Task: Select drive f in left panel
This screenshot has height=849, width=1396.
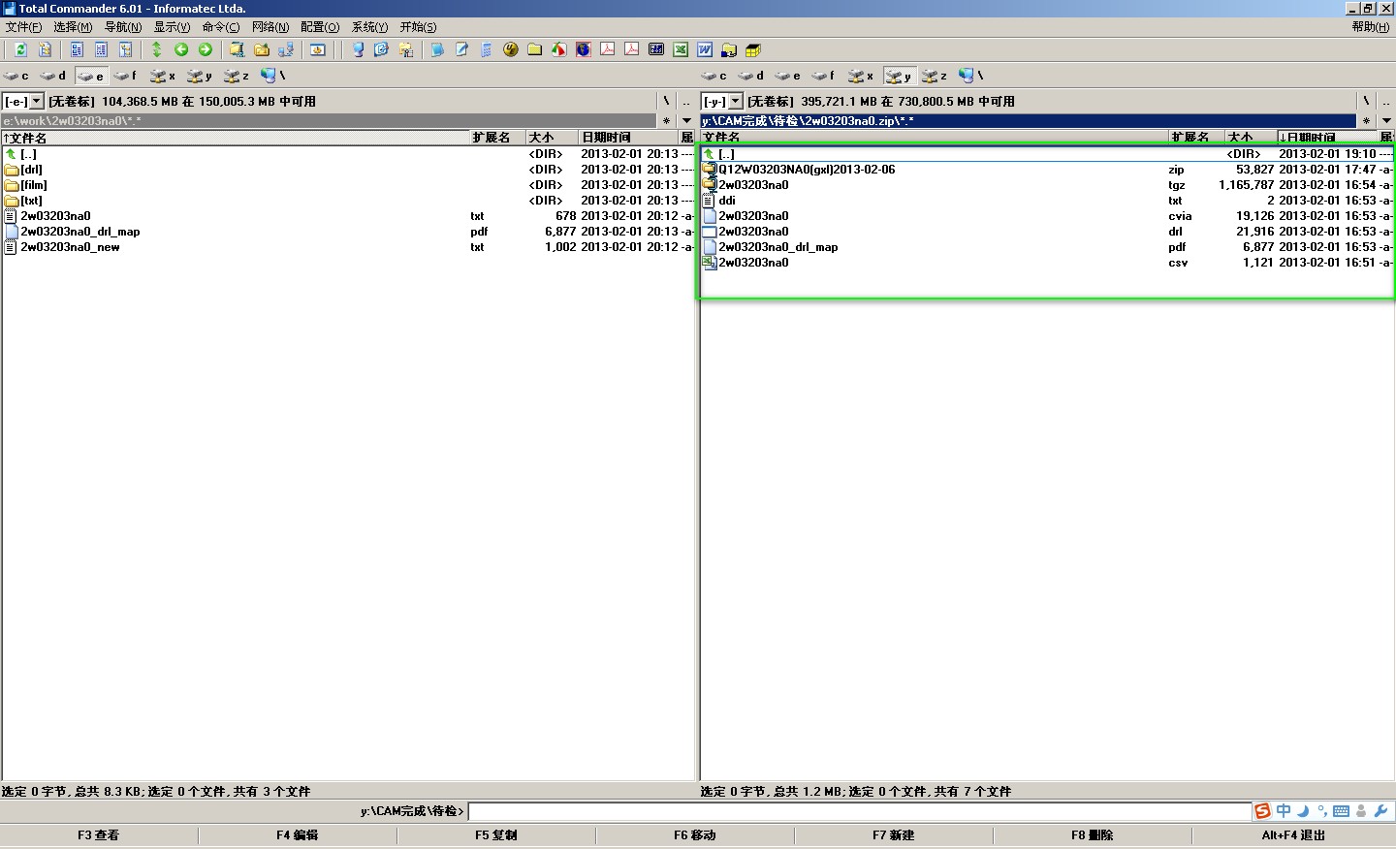Action: click(126, 76)
